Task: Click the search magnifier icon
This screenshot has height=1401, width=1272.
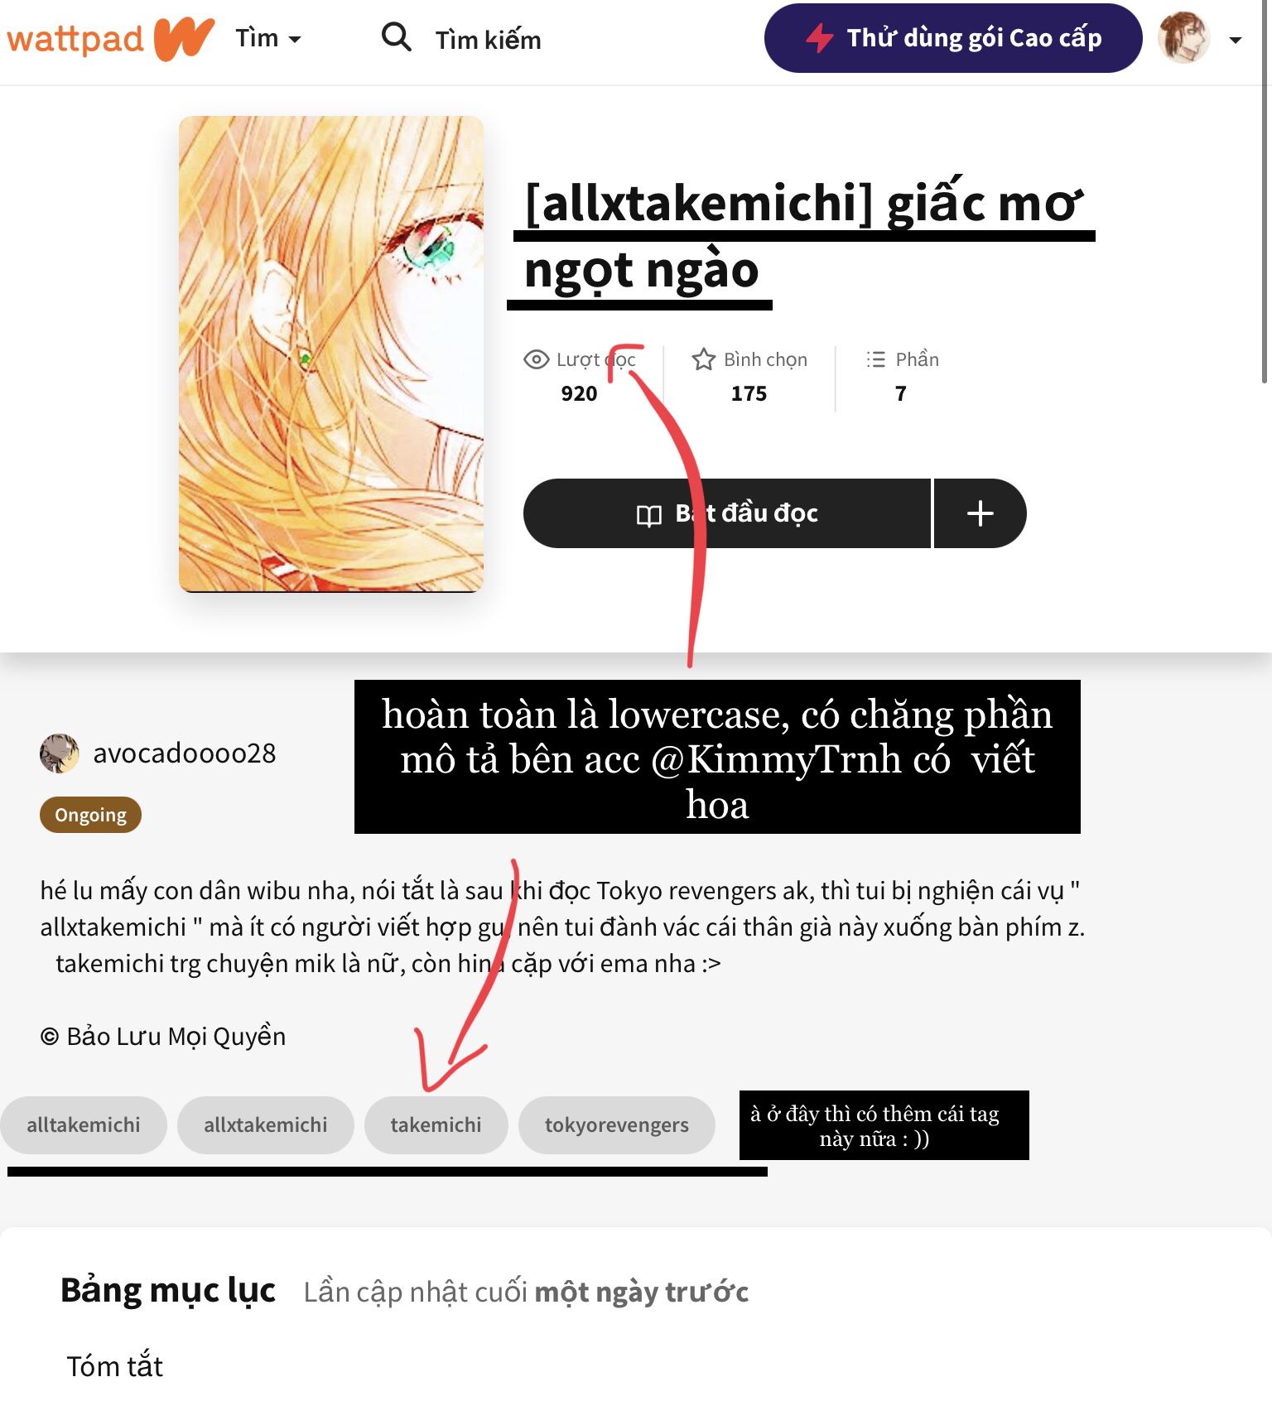Action: 397,37
